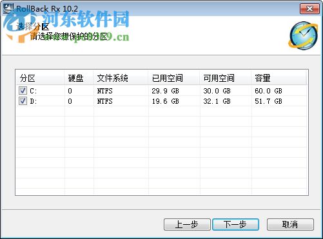The image size is (323, 239).
Task: Click the 可用空间 column header
Action: (226, 78)
